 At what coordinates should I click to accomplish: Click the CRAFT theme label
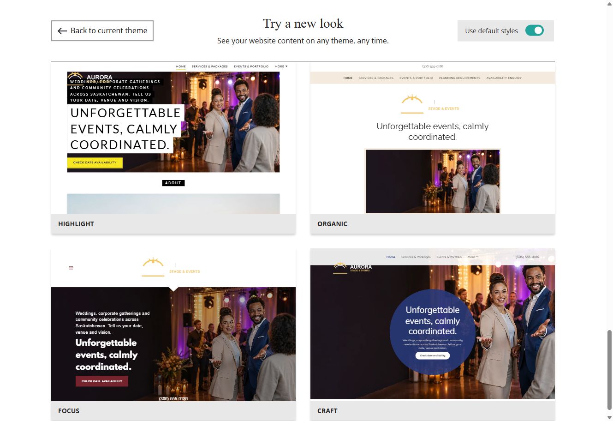click(x=327, y=411)
